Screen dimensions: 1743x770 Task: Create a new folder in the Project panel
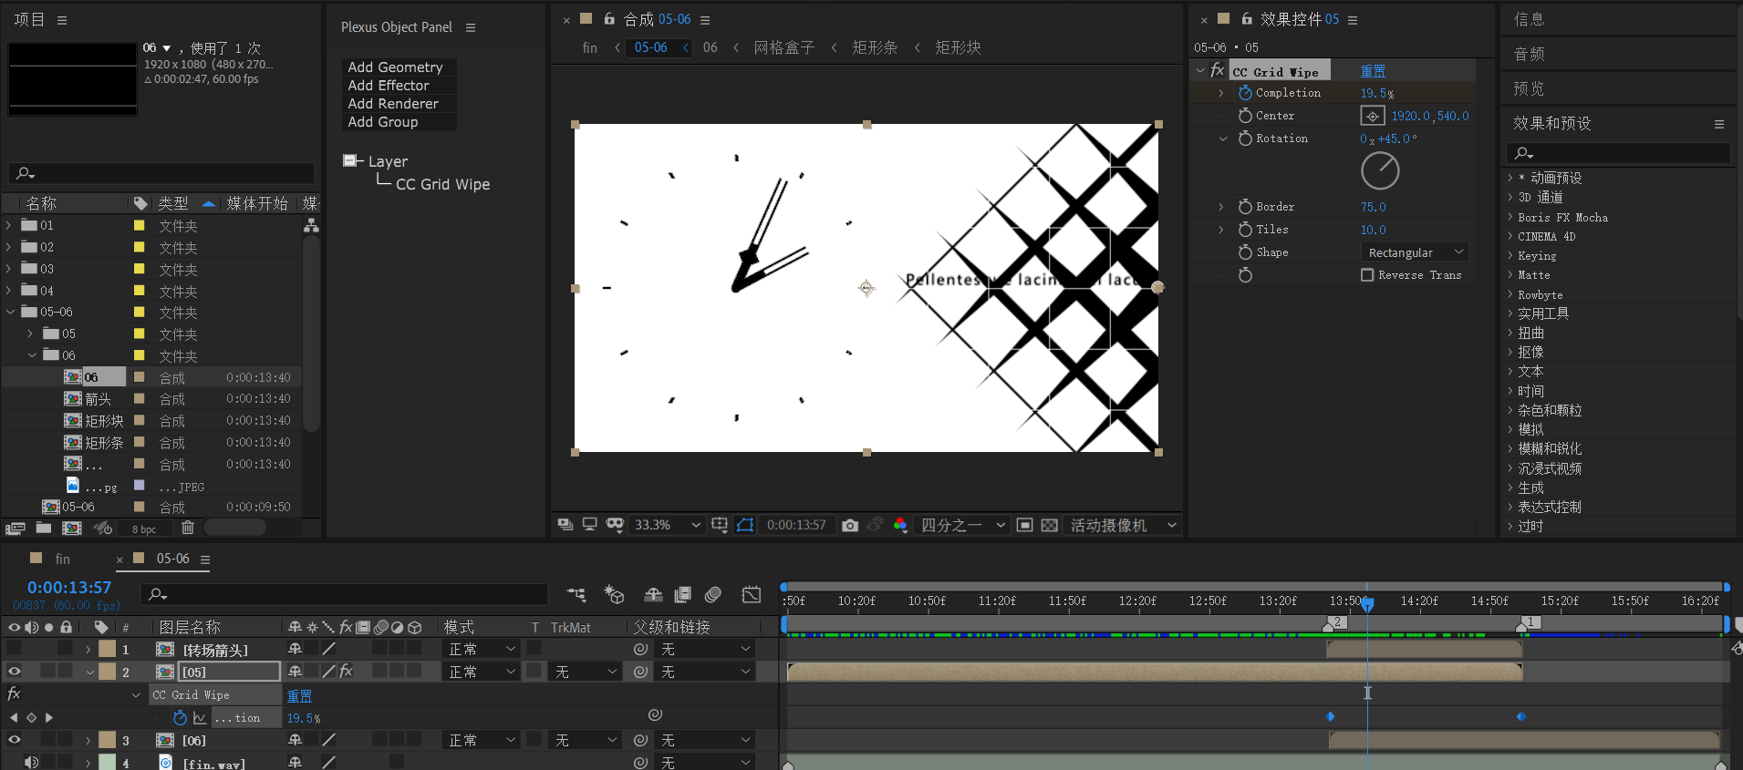pyautogui.click(x=44, y=528)
